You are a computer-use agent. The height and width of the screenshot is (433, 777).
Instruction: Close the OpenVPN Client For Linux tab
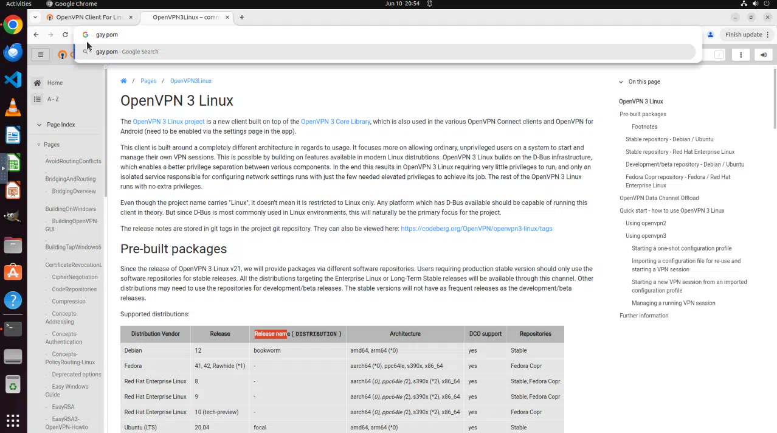pos(132,17)
